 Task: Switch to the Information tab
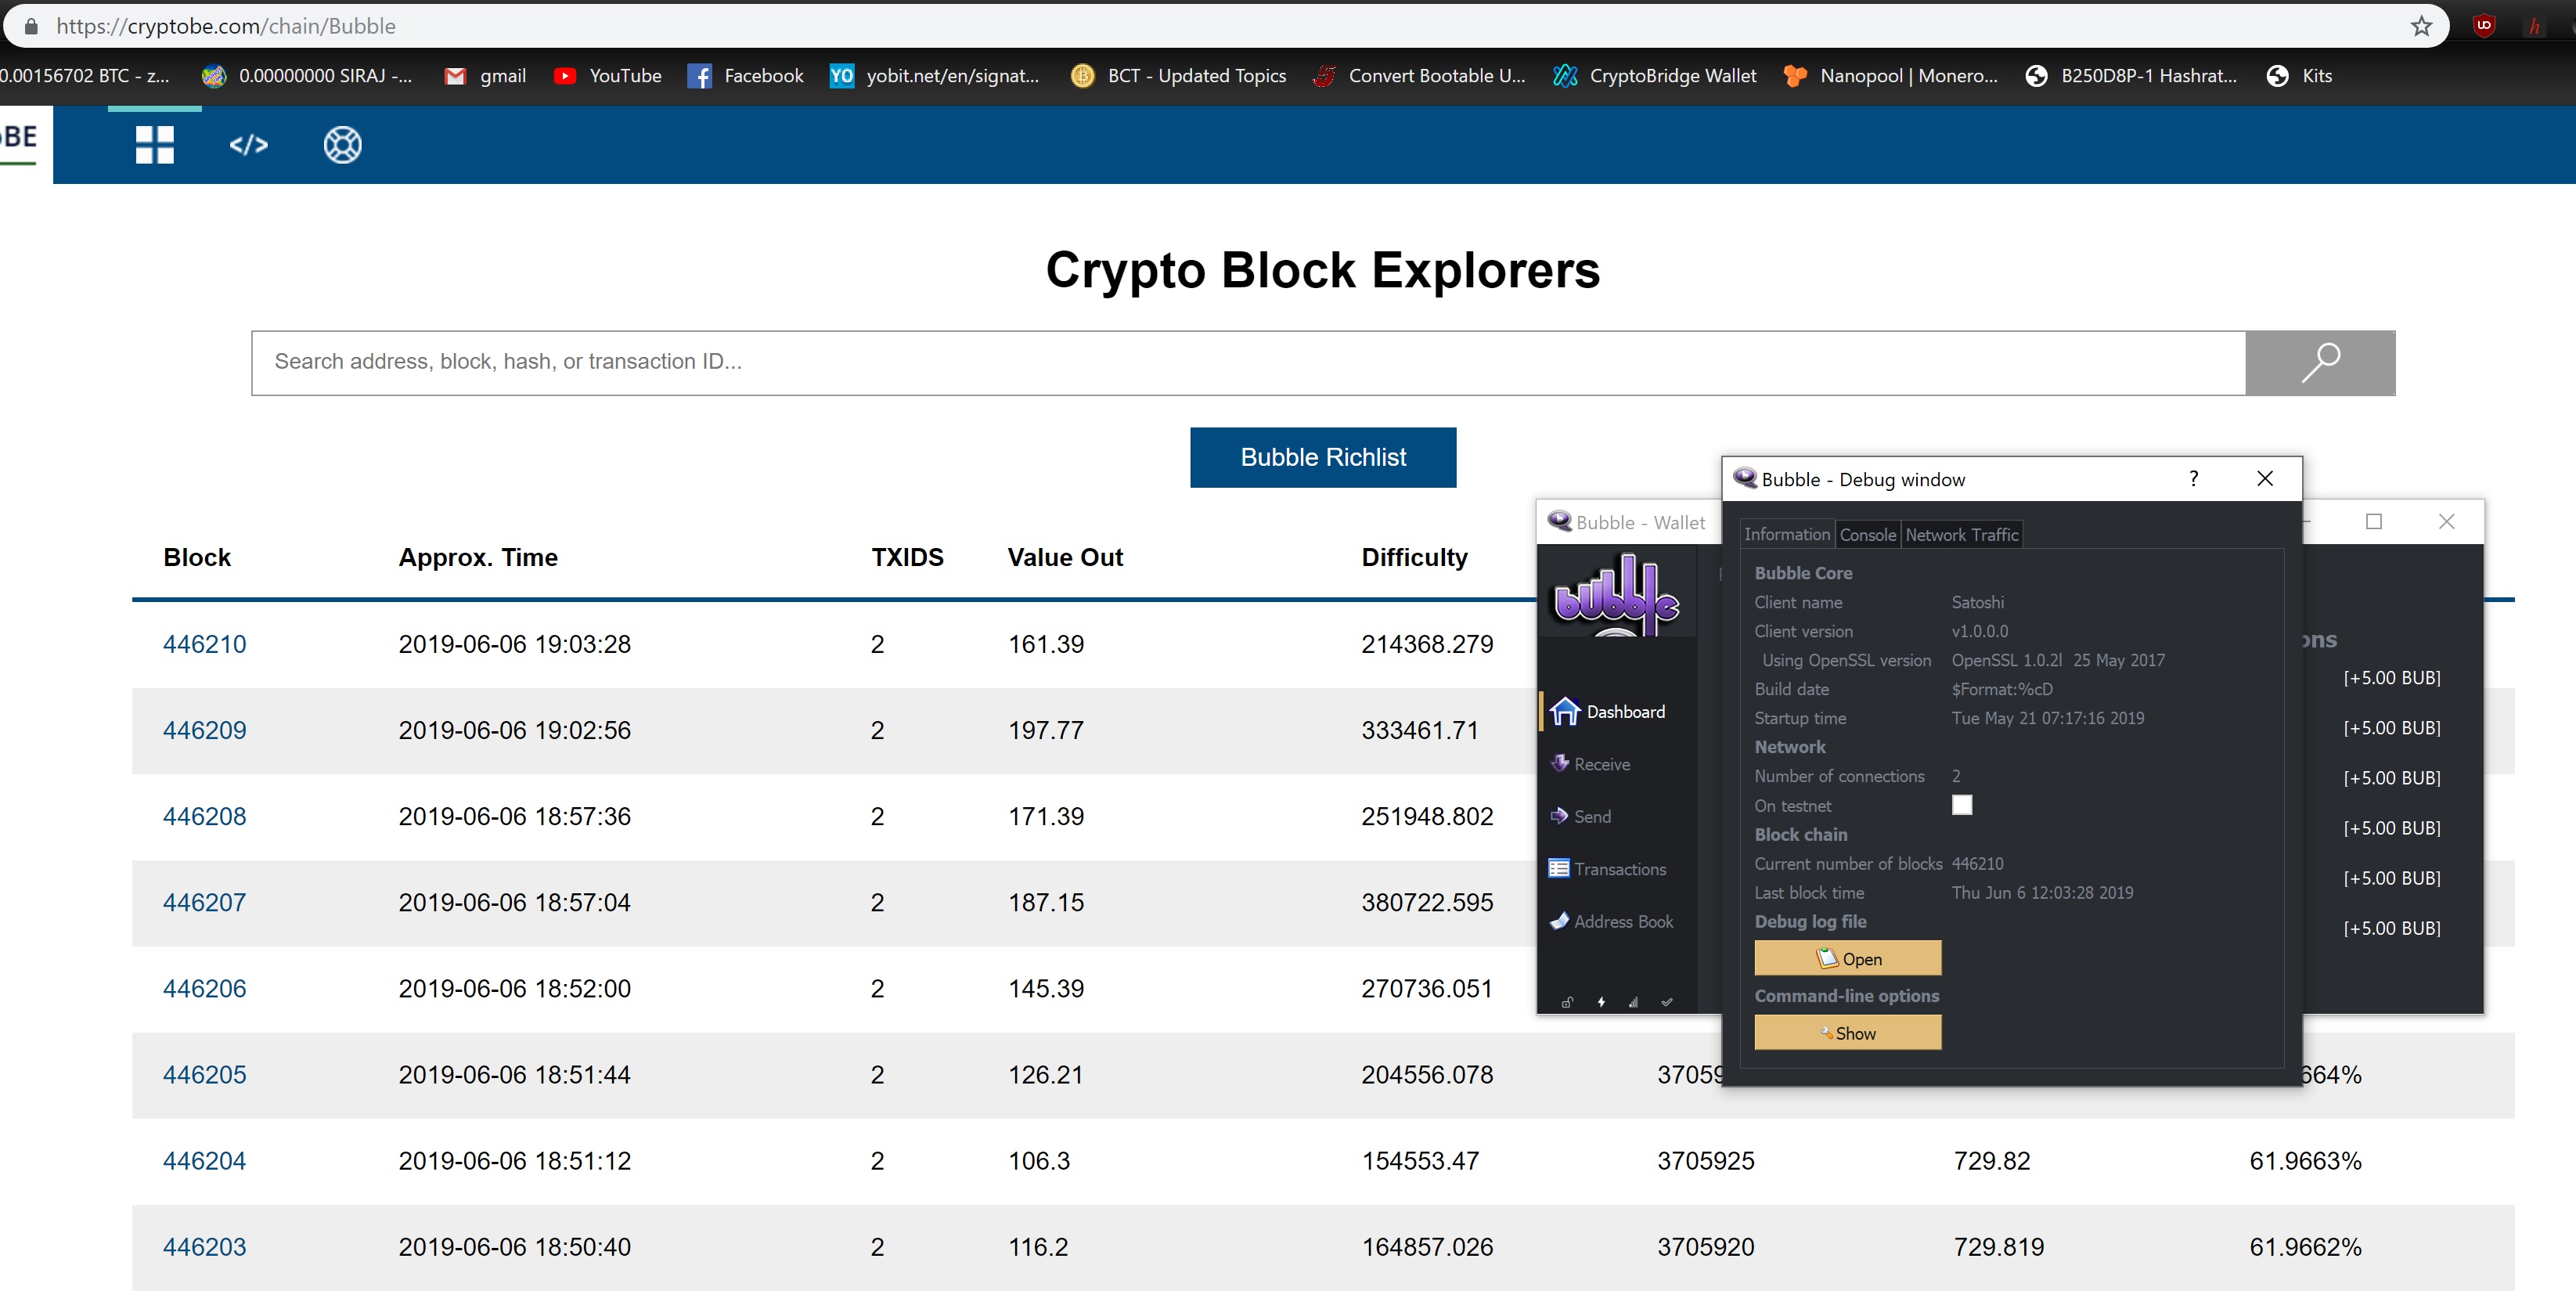click(1786, 534)
